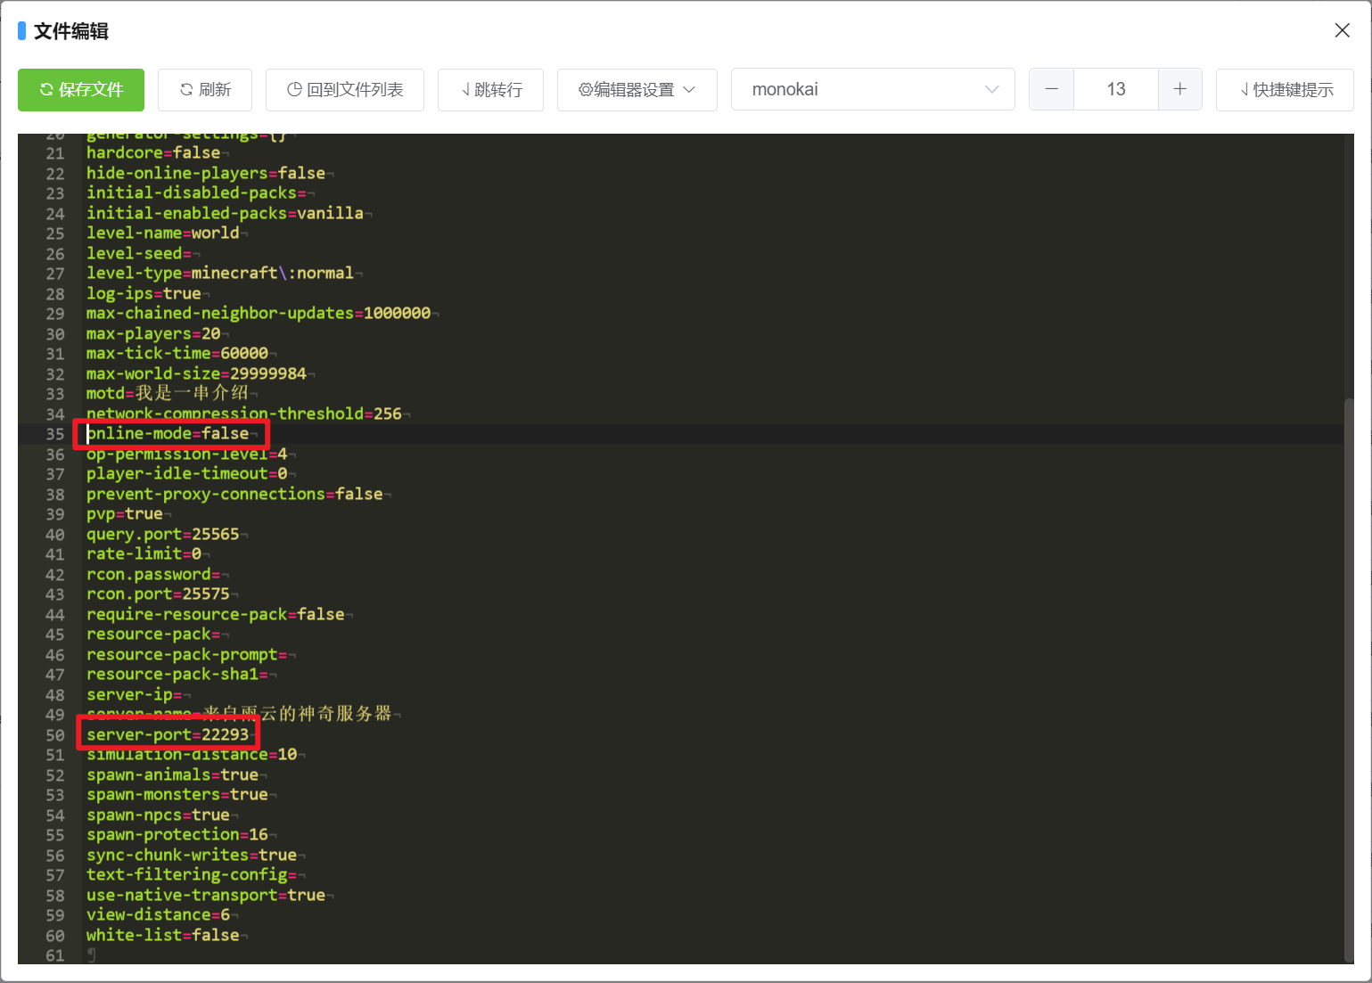Click the motd line with Chinese text
The height and width of the screenshot is (983, 1372).
click(x=168, y=394)
